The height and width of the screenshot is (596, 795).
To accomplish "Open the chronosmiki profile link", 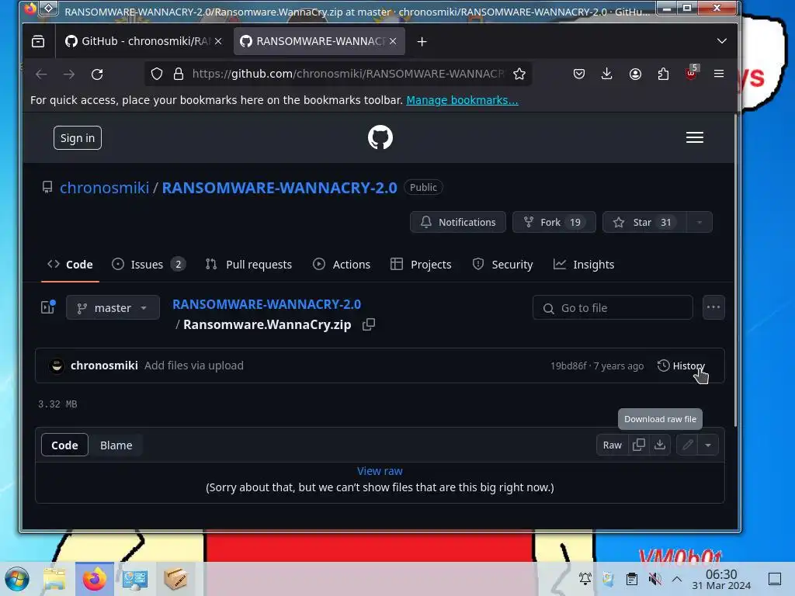I will click(105, 188).
